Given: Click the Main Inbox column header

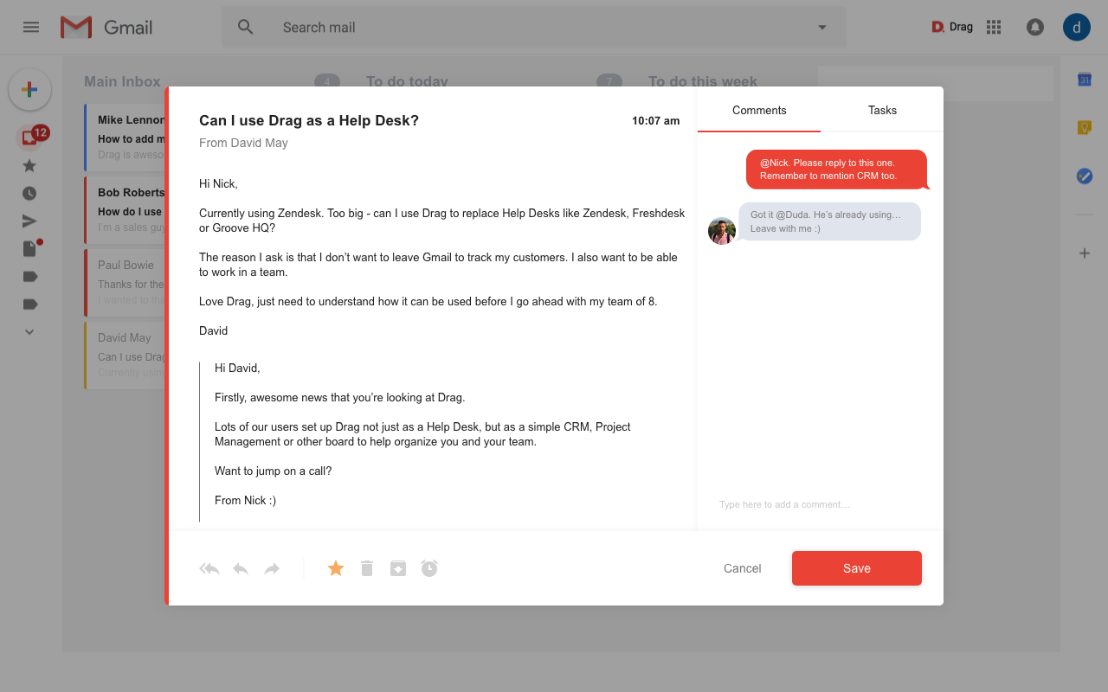Looking at the screenshot, I should click(x=122, y=81).
